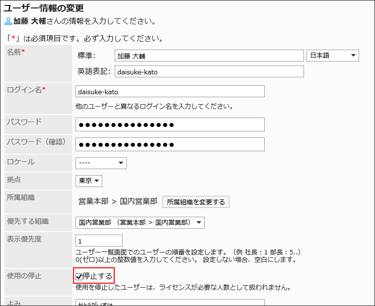The width and height of the screenshot is (375, 306).
Task: Click the 所属組織 field label
Action: click(21, 197)
